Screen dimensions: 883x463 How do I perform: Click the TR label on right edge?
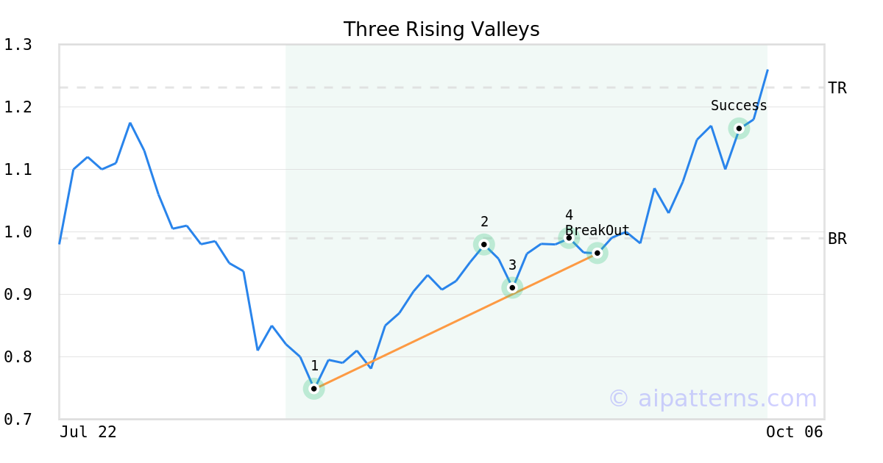click(837, 88)
